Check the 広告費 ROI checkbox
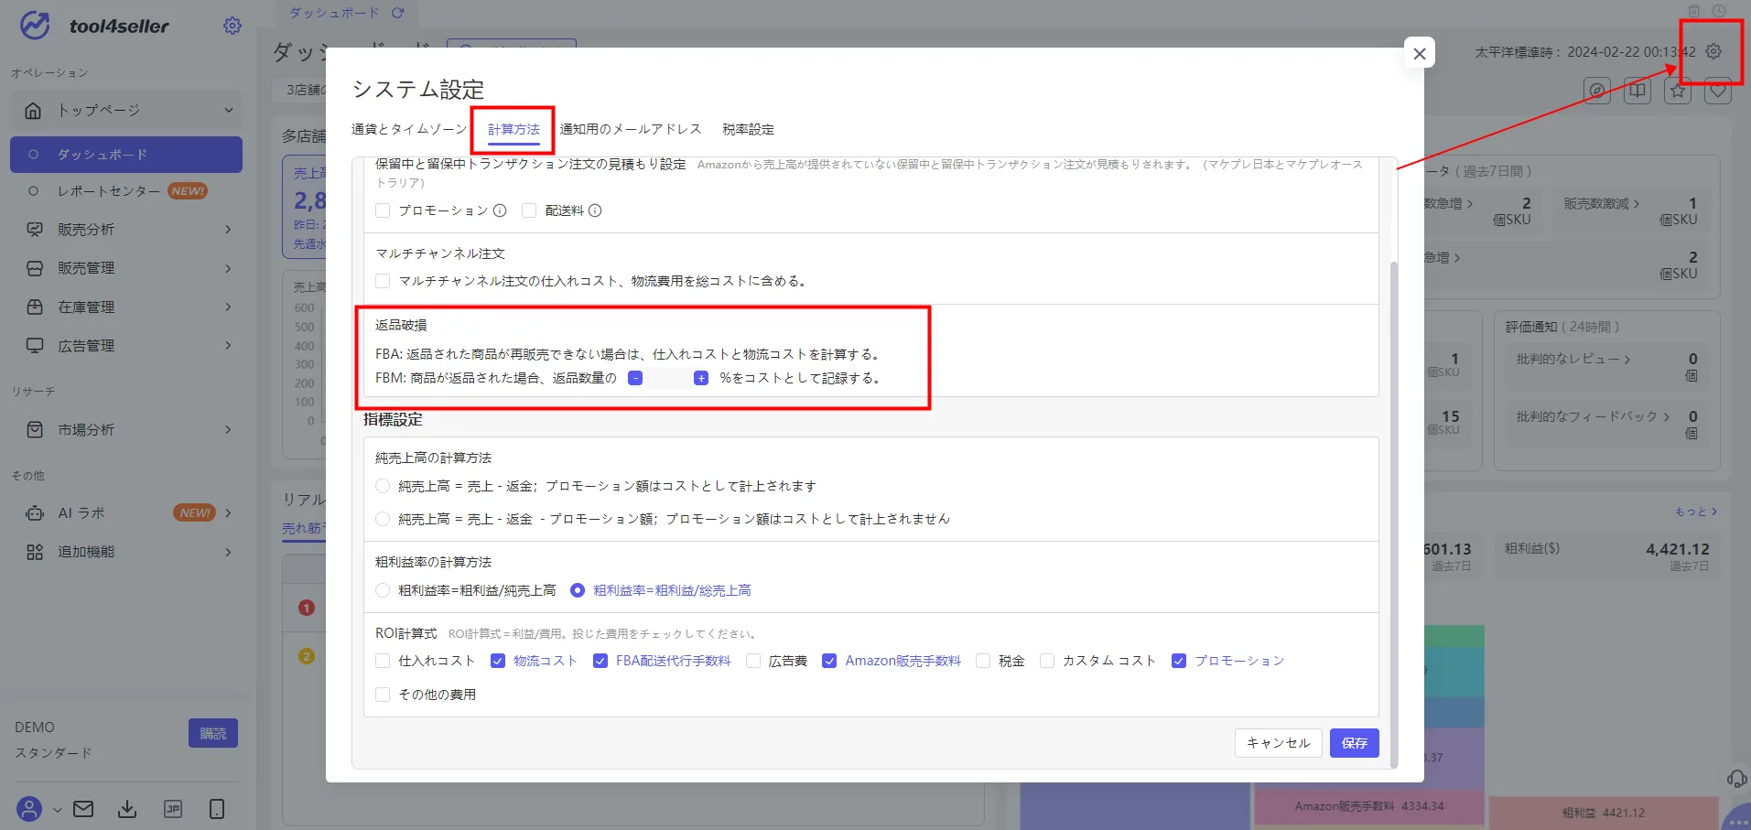The image size is (1751, 830). click(753, 661)
